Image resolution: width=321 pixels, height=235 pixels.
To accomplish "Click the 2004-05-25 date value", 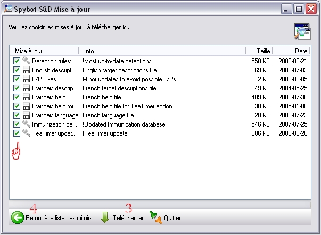I will [293, 88].
